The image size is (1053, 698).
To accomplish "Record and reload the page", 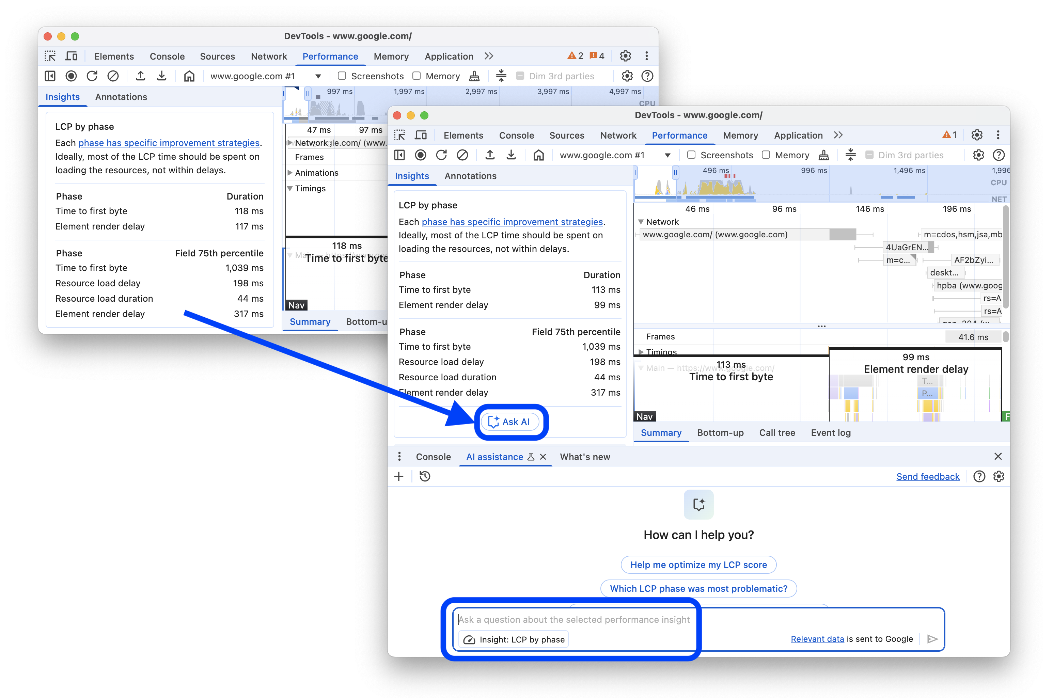I will tap(441, 155).
